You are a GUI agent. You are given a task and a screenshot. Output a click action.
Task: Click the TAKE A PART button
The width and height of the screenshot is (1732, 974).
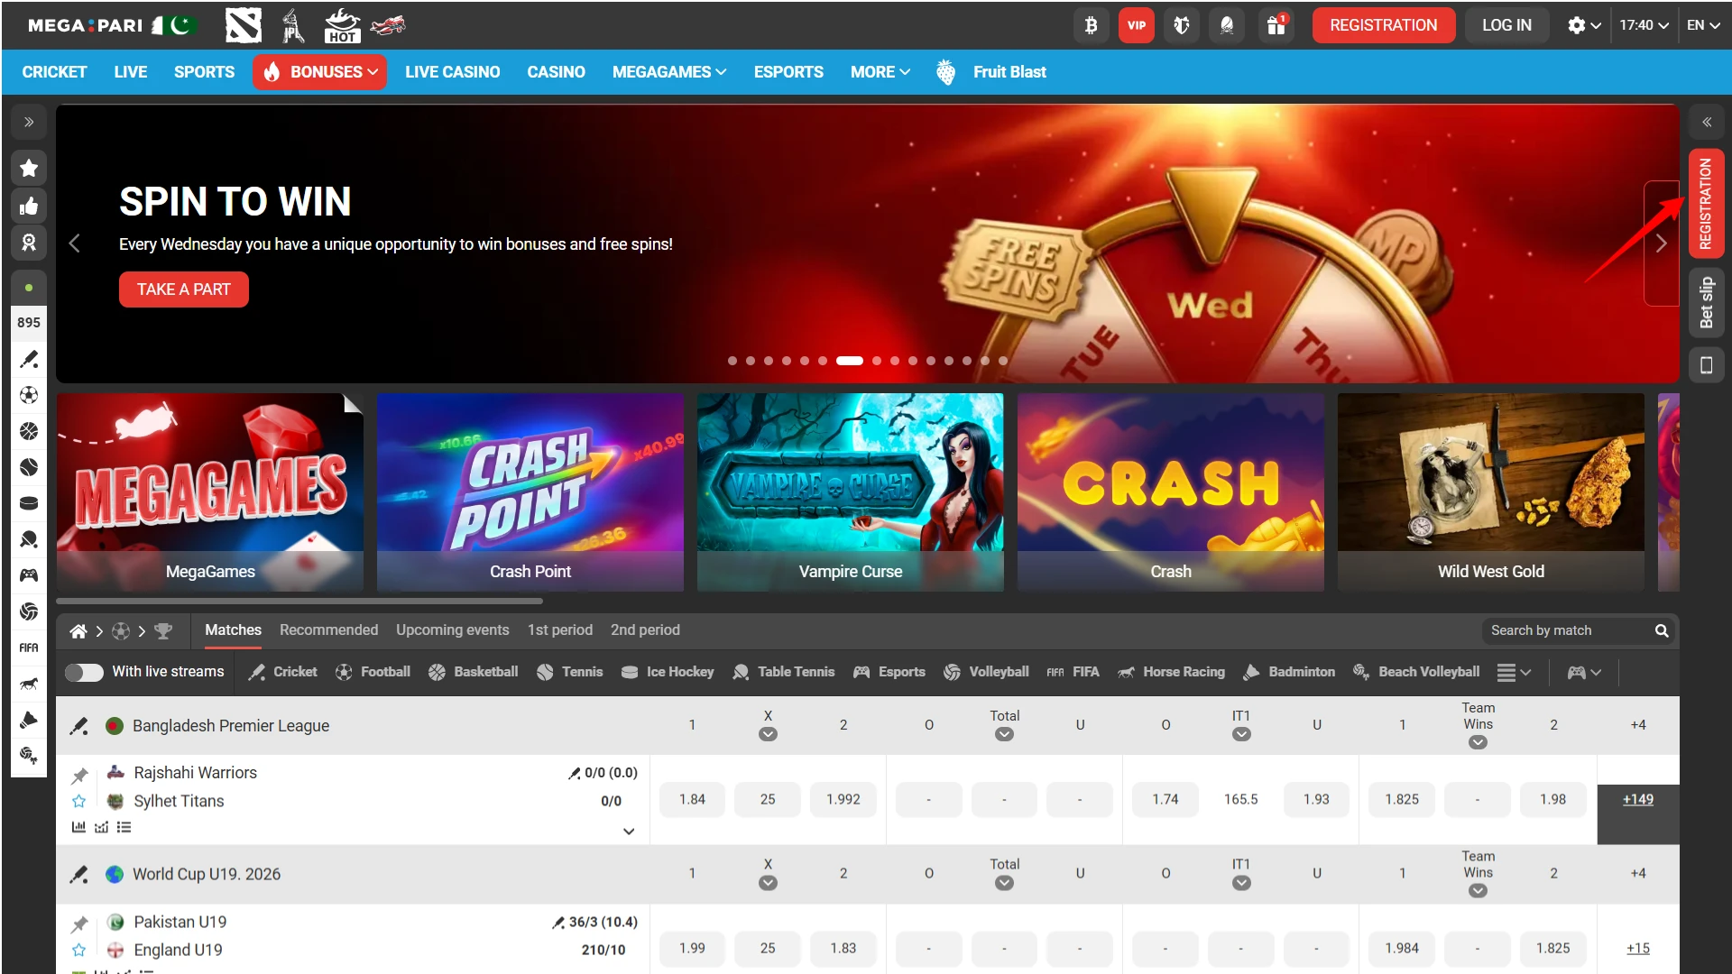click(183, 289)
